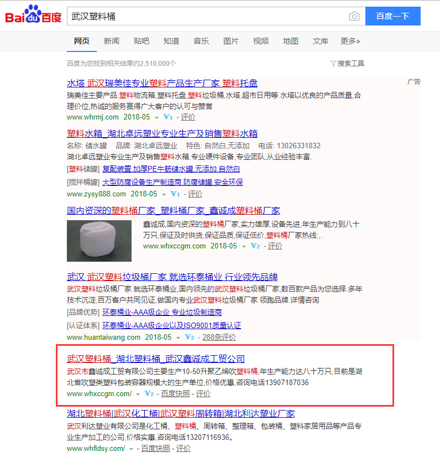Open the 音乐 tab

coord(201,41)
